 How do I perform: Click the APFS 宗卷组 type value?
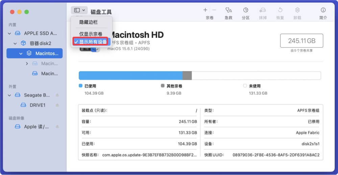point(308,110)
